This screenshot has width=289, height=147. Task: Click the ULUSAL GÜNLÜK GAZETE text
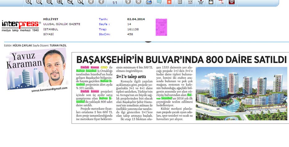[62, 24]
